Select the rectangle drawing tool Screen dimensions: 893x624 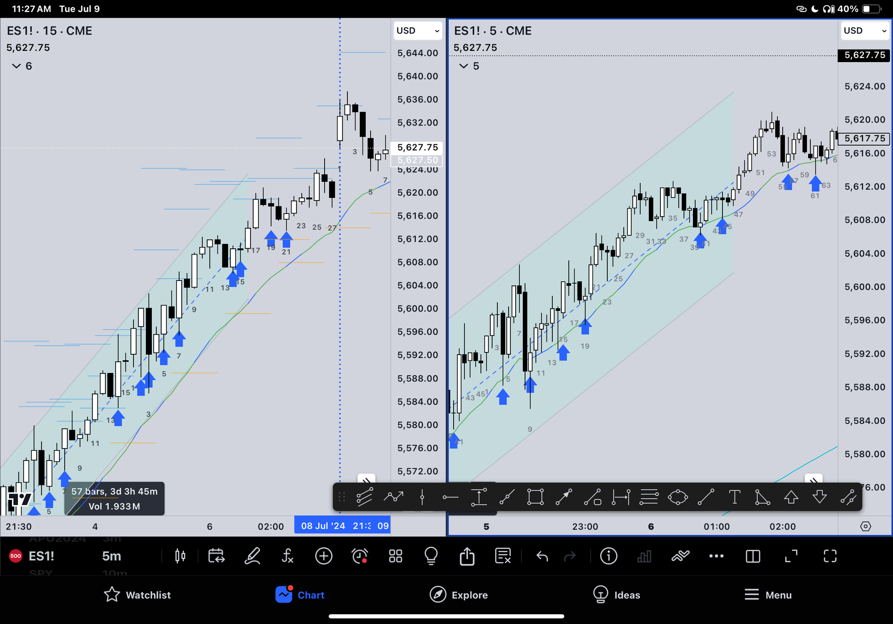tap(535, 497)
